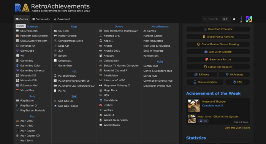
Task: Click View this year's event link
Action: (237, 128)
